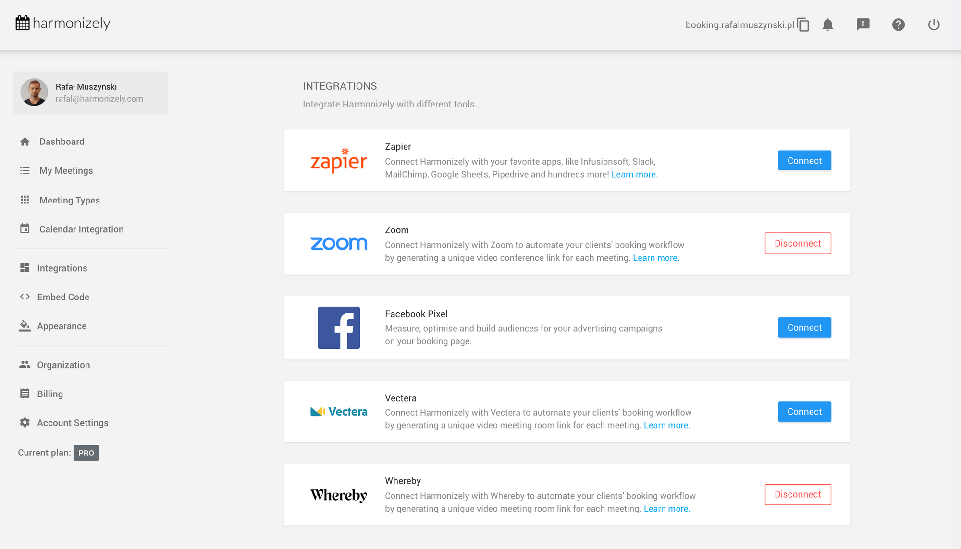Screen dimensions: 961x549
Task: Click Rafał Muszyński's profile avatar
Action: click(34, 92)
